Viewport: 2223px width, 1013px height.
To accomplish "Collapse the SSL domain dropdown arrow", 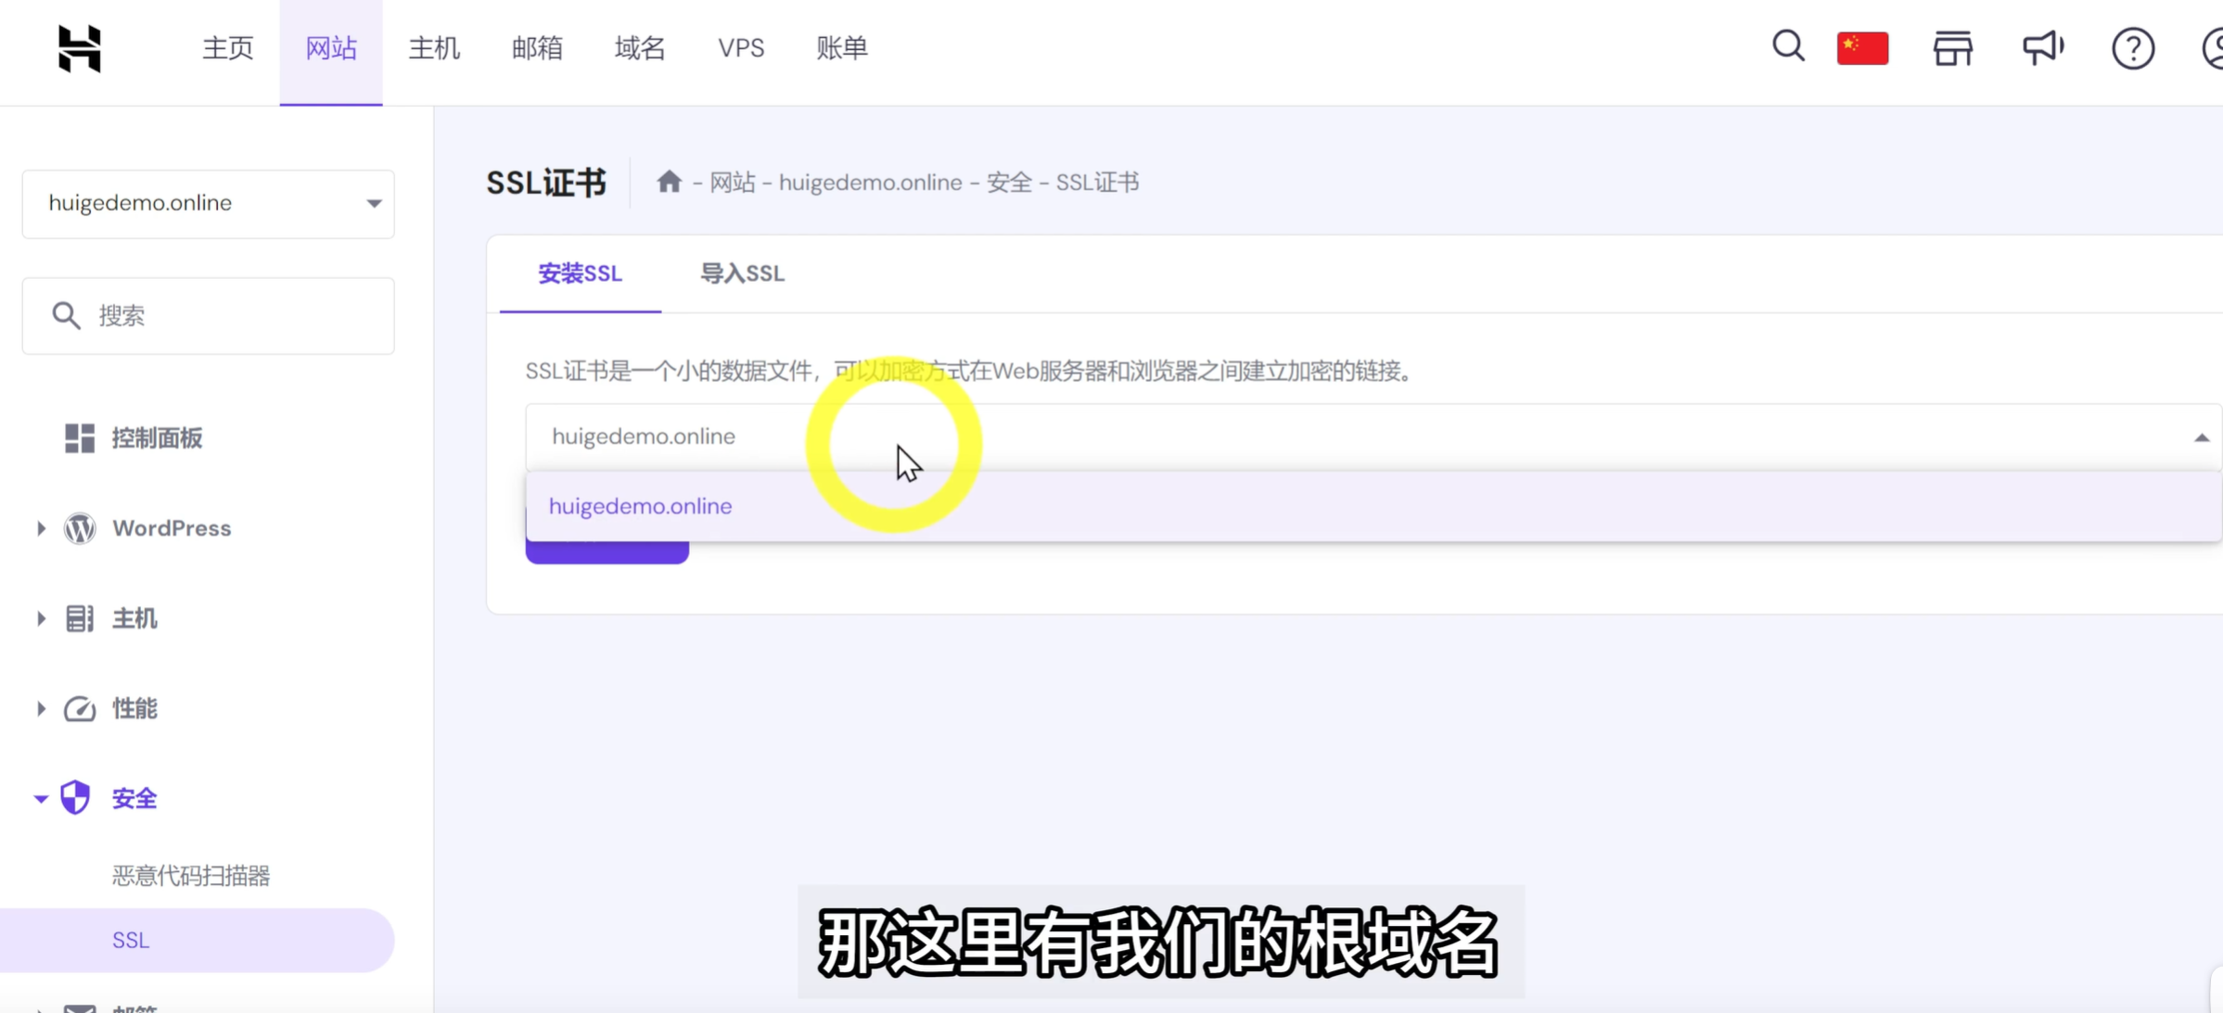I will point(2201,437).
